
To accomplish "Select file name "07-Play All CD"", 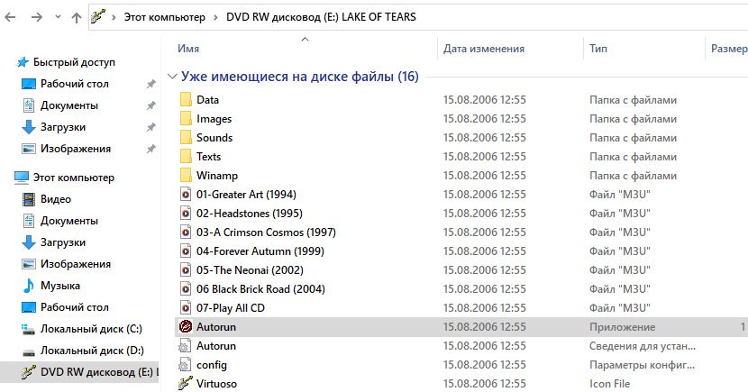I will coord(231,308).
